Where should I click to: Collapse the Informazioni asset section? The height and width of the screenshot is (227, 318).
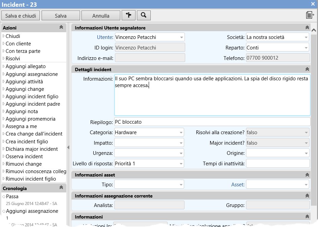307,175
